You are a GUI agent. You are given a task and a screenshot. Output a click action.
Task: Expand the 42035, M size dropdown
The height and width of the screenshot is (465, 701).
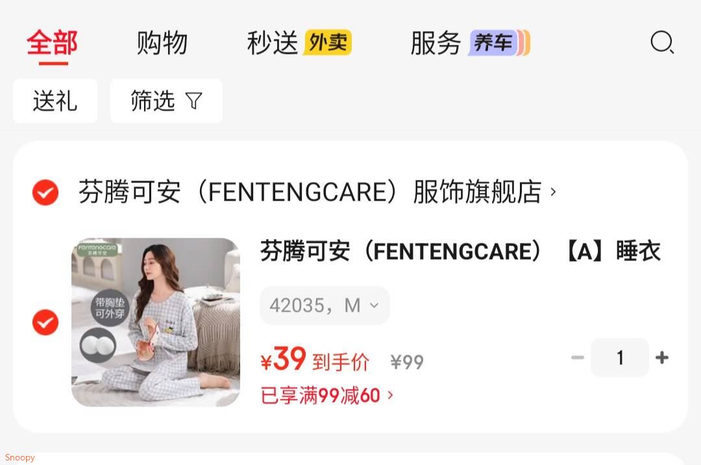(325, 305)
